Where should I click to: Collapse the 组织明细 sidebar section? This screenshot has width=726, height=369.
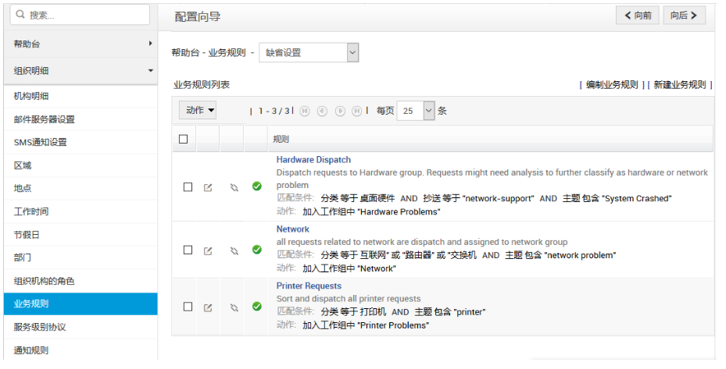(80, 71)
